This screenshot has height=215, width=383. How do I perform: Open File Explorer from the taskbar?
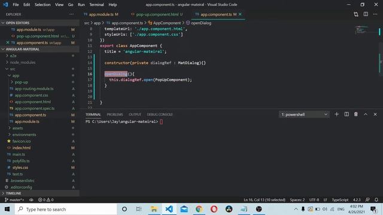pyautogui.click(x=154, y=209)
